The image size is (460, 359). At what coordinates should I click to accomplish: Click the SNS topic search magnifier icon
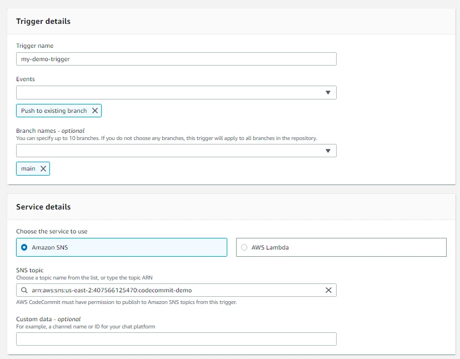click(24, 290)
